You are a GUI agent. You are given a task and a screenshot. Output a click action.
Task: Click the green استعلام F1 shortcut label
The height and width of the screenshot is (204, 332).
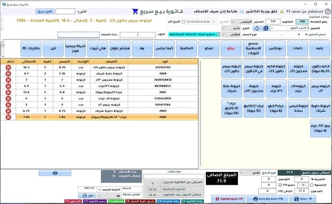coord(116,201)
